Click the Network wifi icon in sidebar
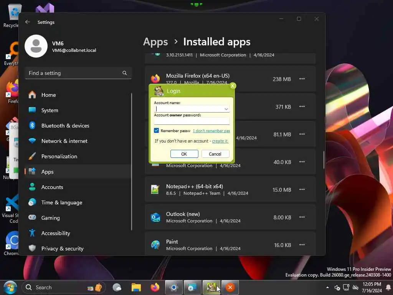The height and width of the screenshot is (295, 393). 32,141
